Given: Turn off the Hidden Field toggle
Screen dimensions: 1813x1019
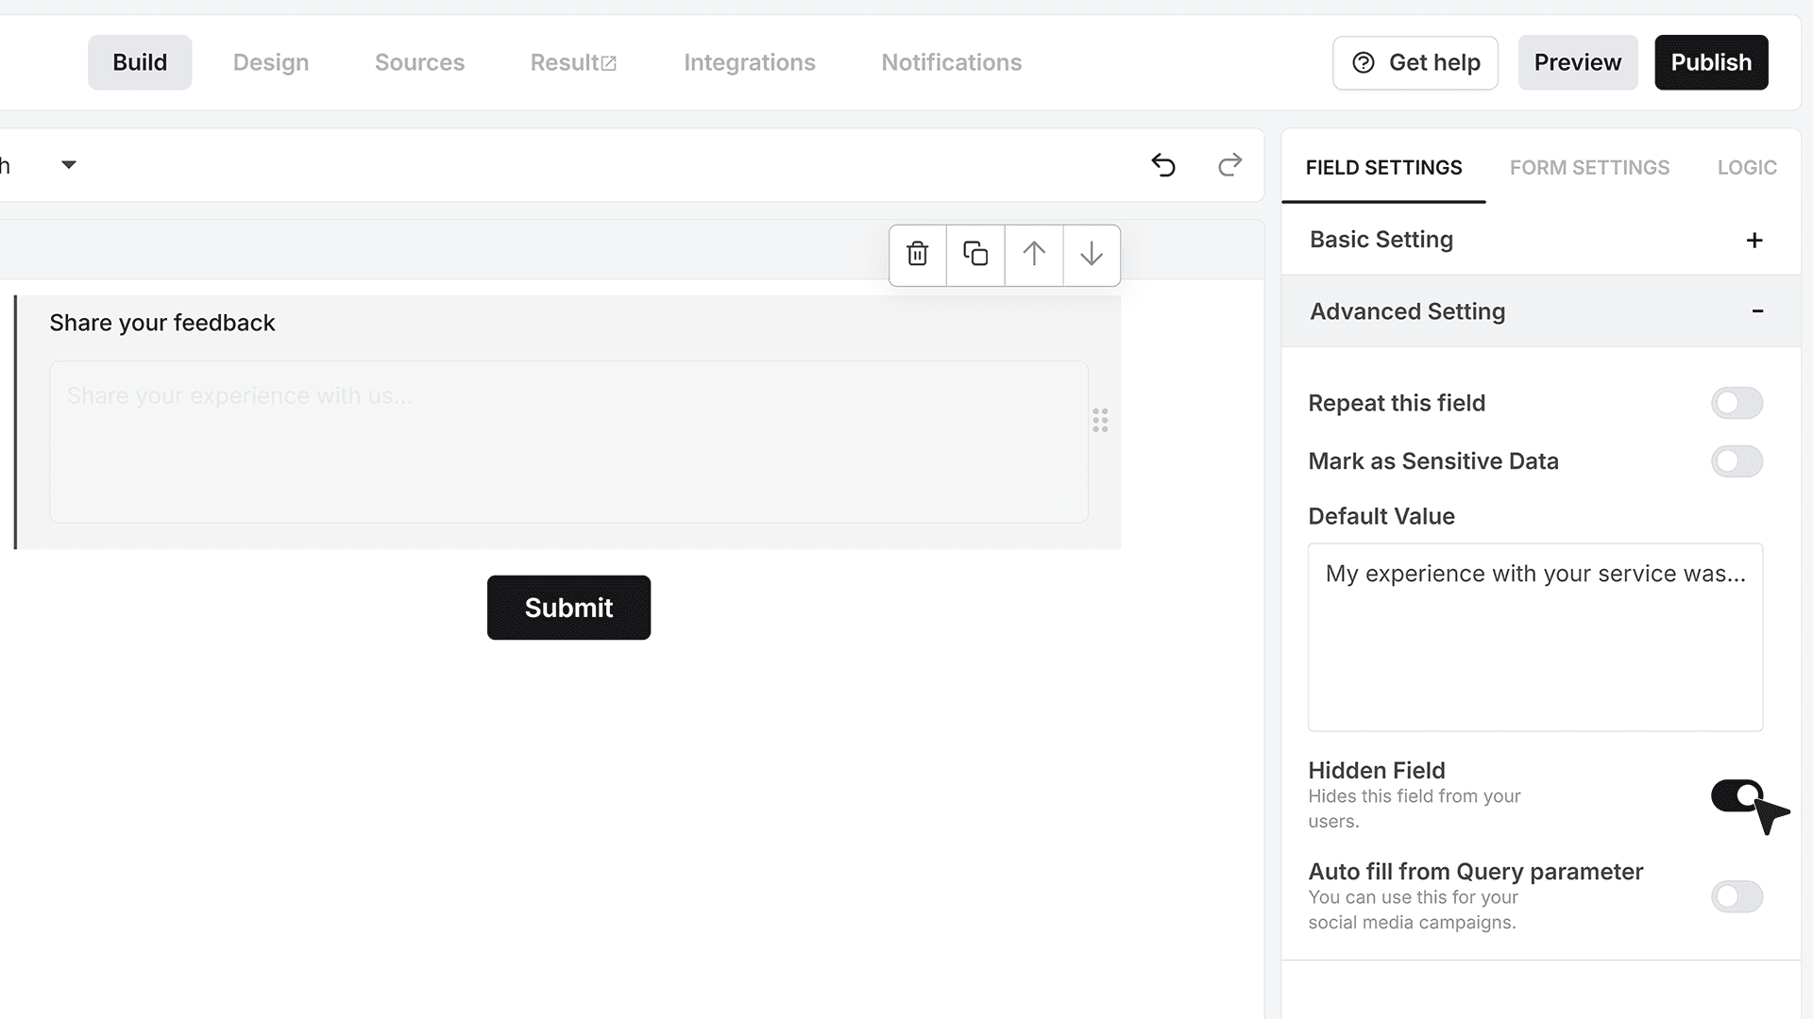Looking at the screenshot, I should point(1737,795).
